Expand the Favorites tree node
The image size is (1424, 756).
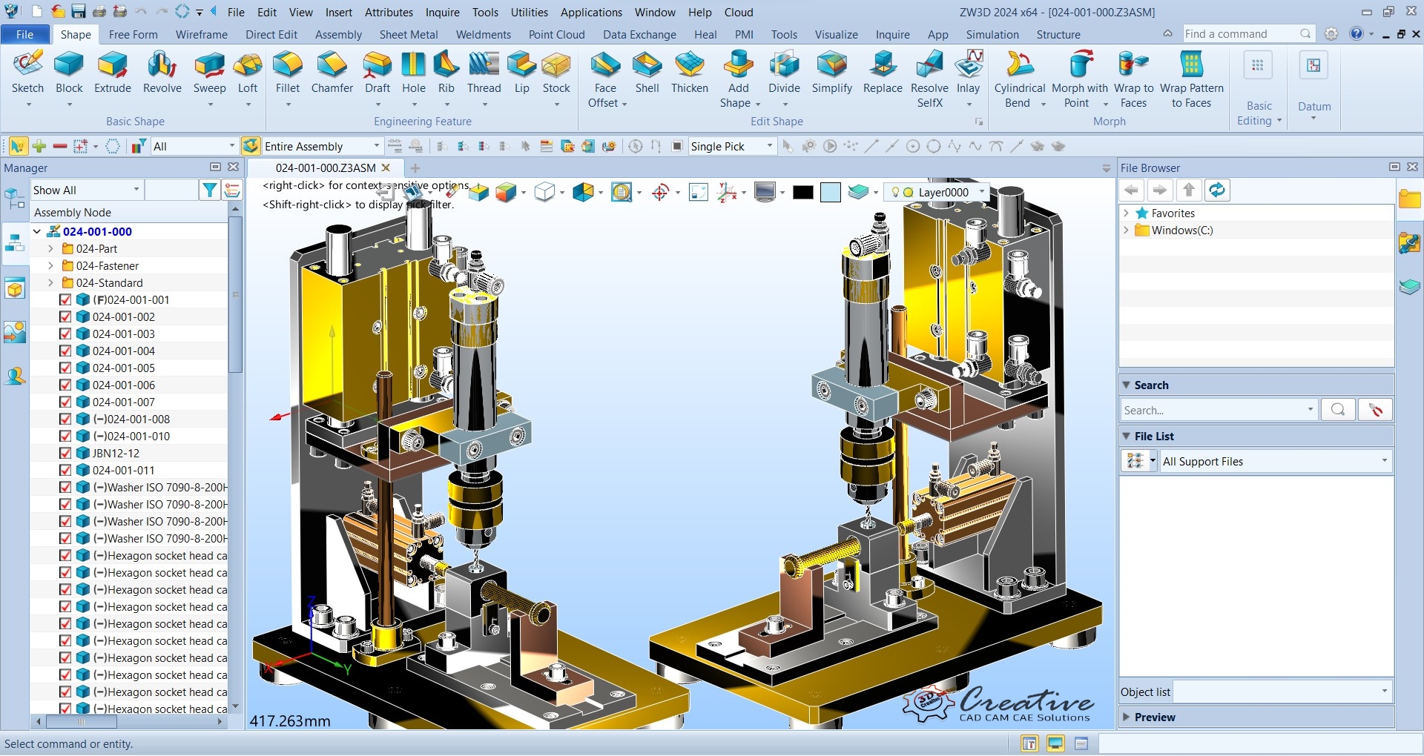(x=1127, y=213)
